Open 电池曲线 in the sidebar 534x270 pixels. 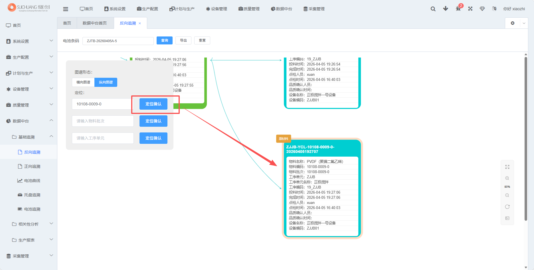pyautogui.click(x=29, y=181)
